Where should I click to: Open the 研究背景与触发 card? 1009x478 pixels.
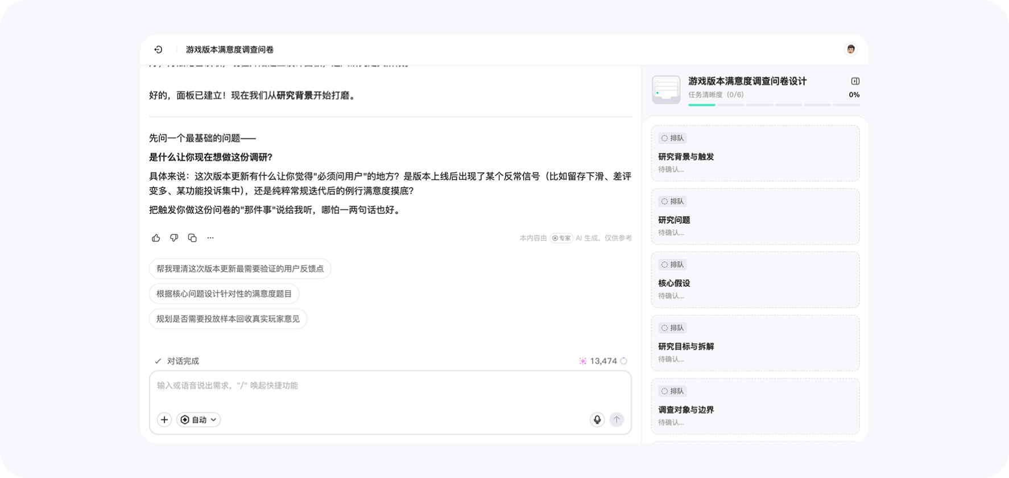pyautogui.click(x=755, y=154)
